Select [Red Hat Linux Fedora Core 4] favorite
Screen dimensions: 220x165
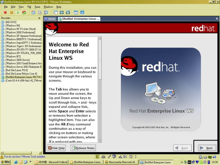21,74
